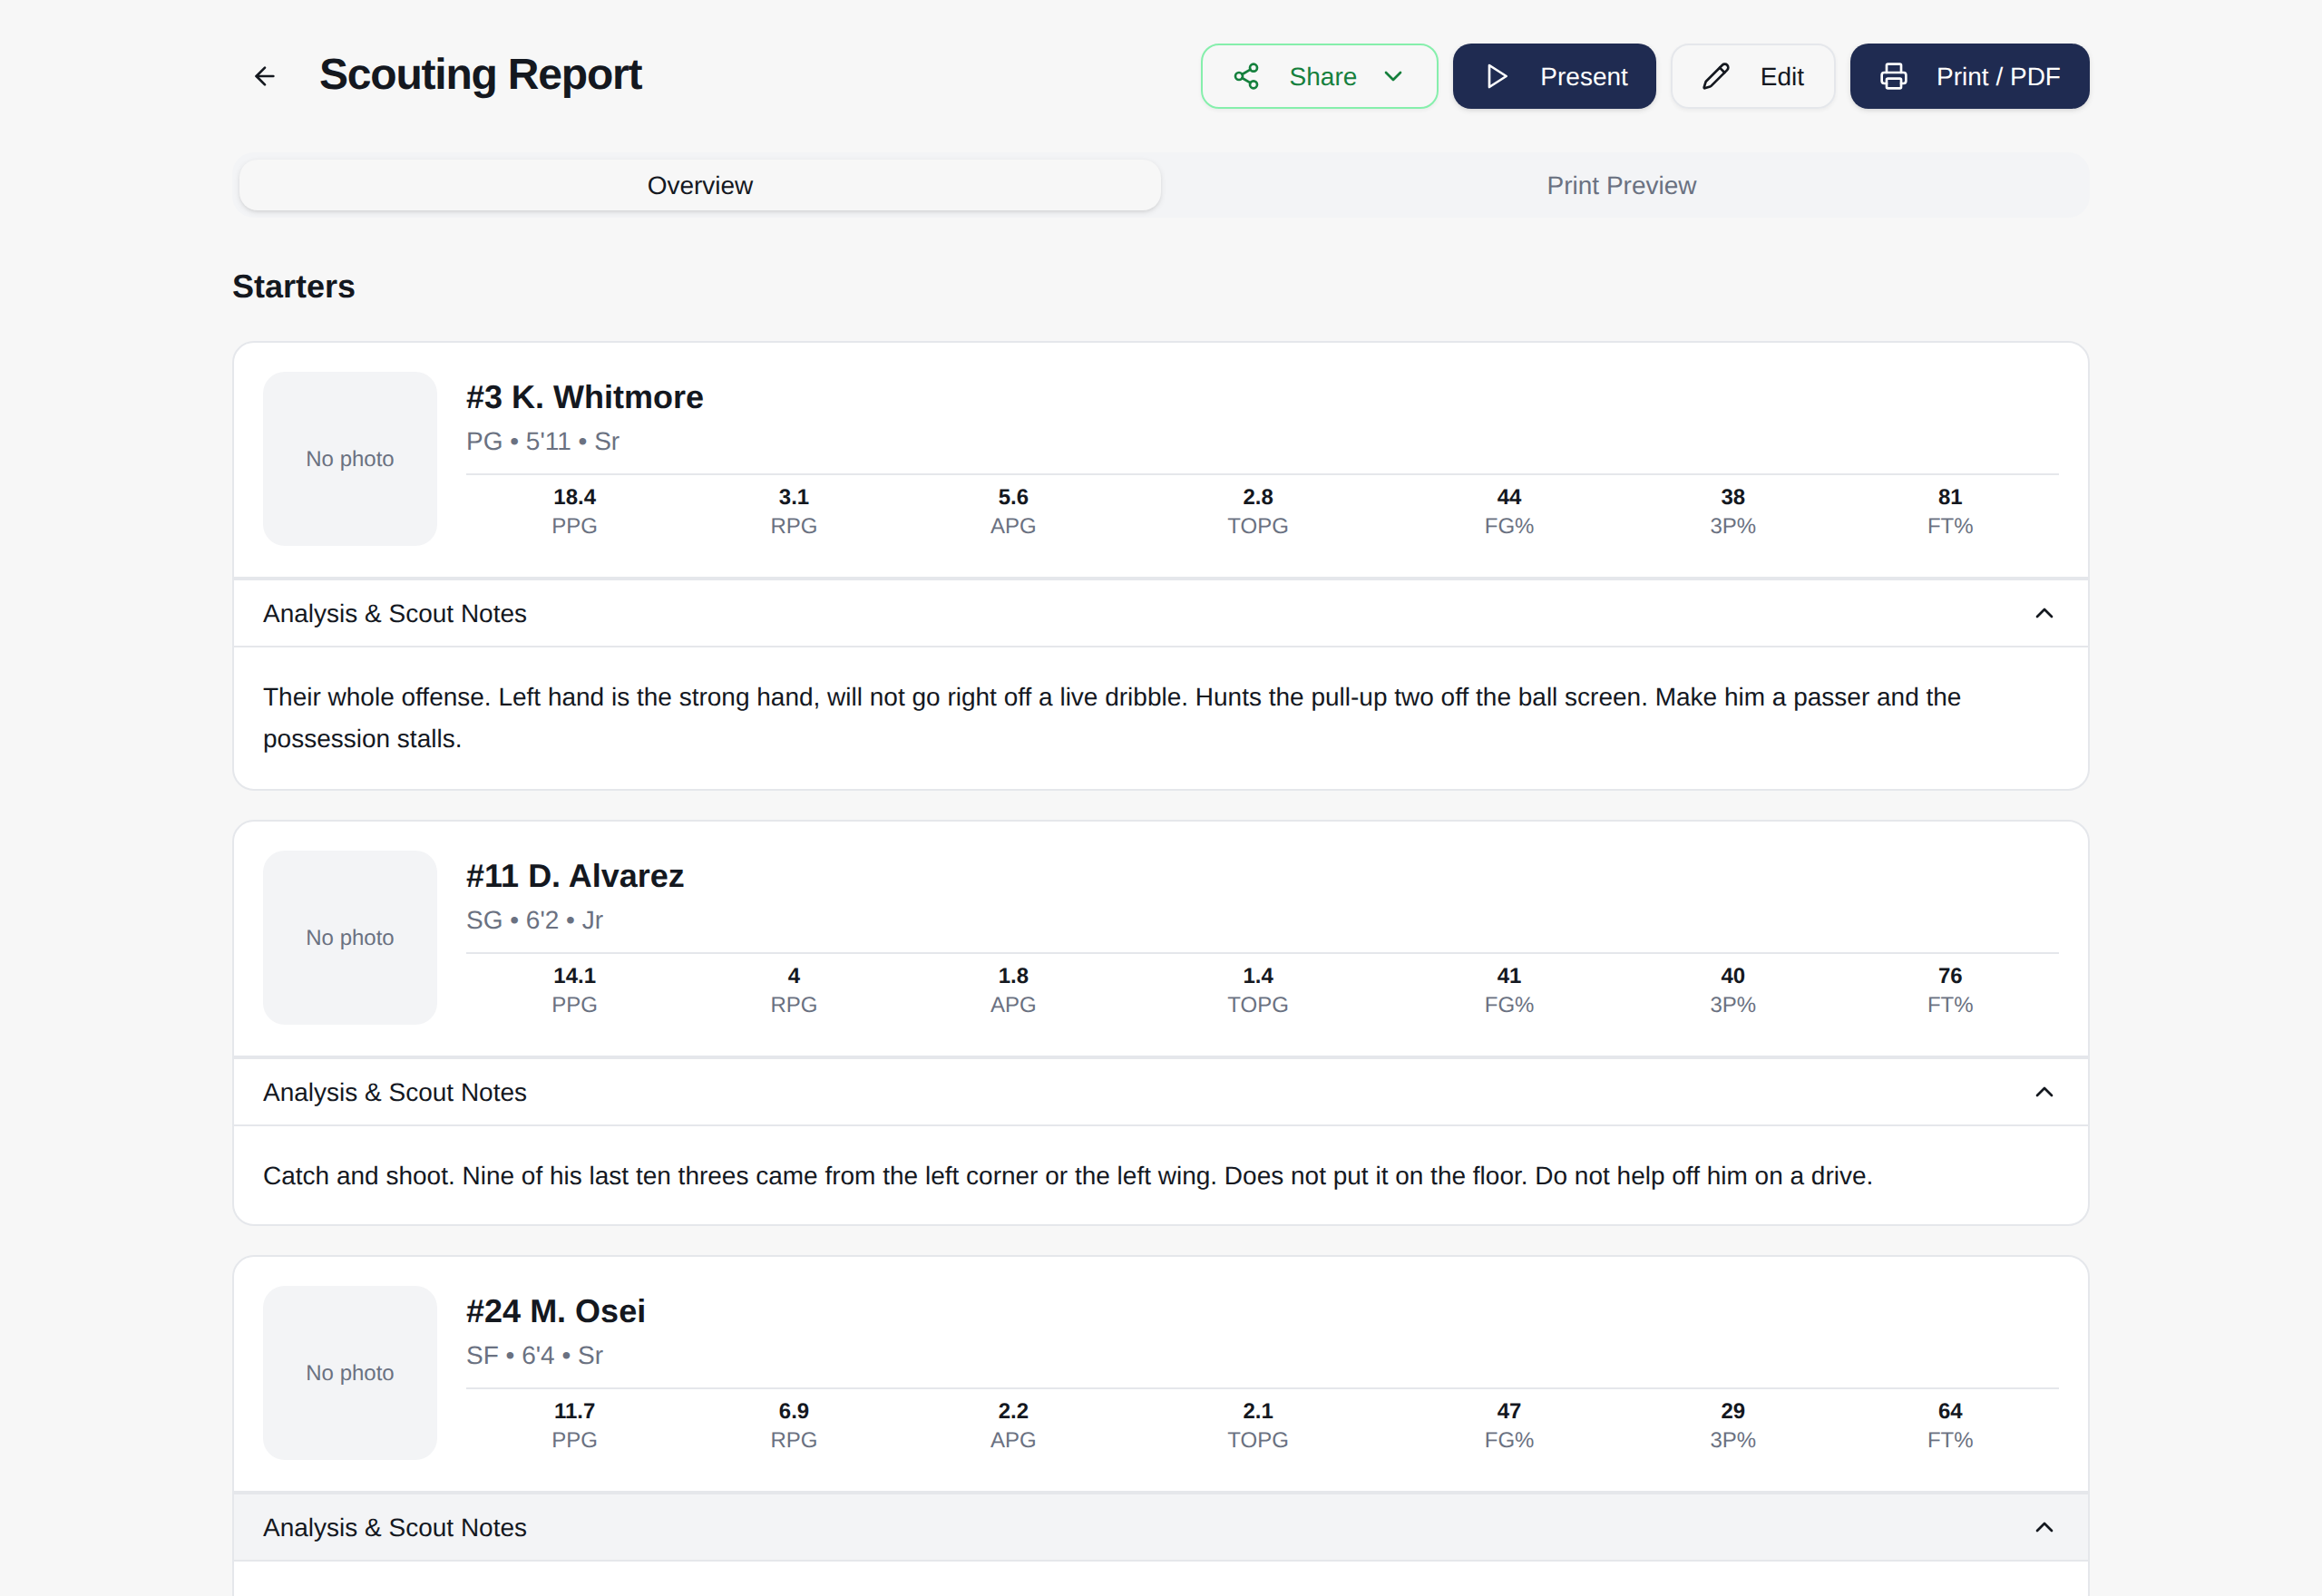The width and height of the screenshot is (2322, 1596).
Task: Click Whitmore's 2.8 TOPG stat
Action: tap(1258, 511)
